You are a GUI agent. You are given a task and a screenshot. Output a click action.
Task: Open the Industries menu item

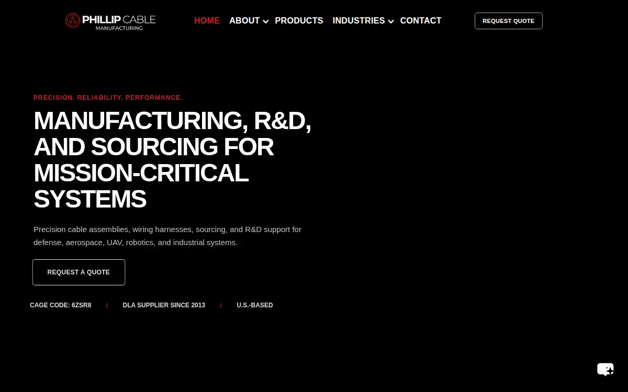(358, 21)
